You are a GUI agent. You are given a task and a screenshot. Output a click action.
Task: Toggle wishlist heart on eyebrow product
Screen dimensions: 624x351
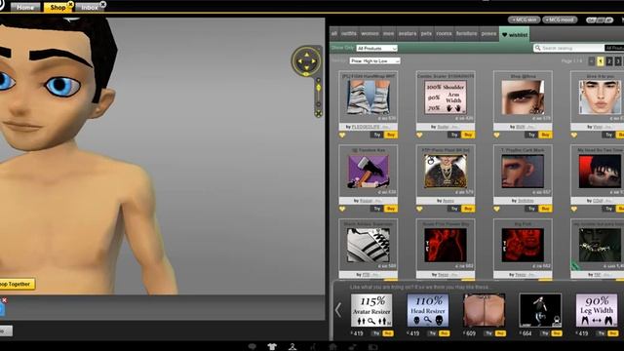[x=496, y=135]
